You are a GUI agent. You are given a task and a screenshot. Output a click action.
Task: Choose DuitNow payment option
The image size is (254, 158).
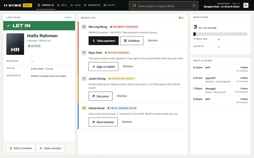point(132,41)
